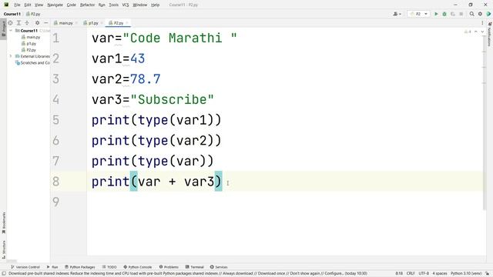Image resolution: width=493 pixels, height=277 pixels.
Task: Close the main.py editor tab
Action: (76, 23)
